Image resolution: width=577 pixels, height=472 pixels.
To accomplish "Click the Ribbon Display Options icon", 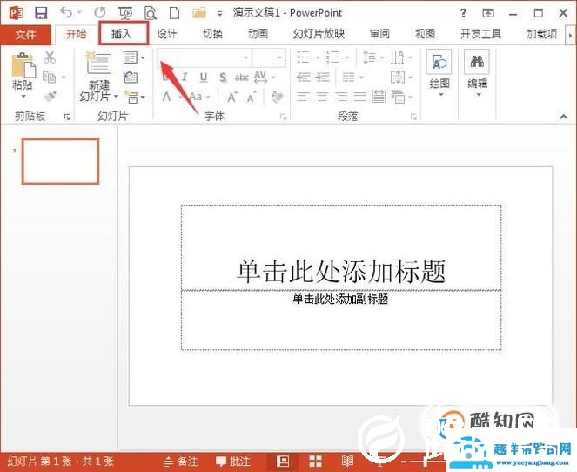I will coord(488,13).
